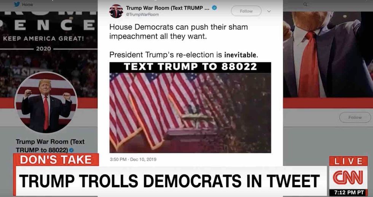Image resolution: width=373 pixels, height=197 pixels.
Task: Click the verified badge next to tweet author name
Action: (214, 8)
